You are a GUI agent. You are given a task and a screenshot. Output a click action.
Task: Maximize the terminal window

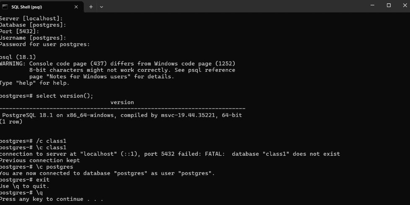(x=389, y=5)
